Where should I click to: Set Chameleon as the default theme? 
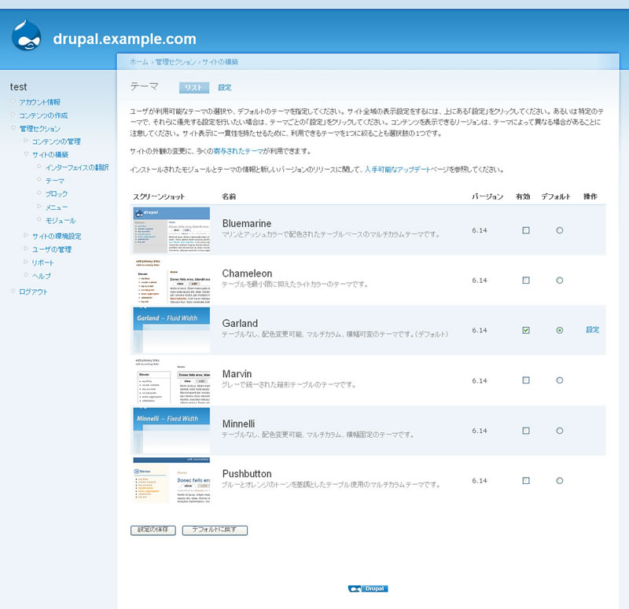(560, 281)
